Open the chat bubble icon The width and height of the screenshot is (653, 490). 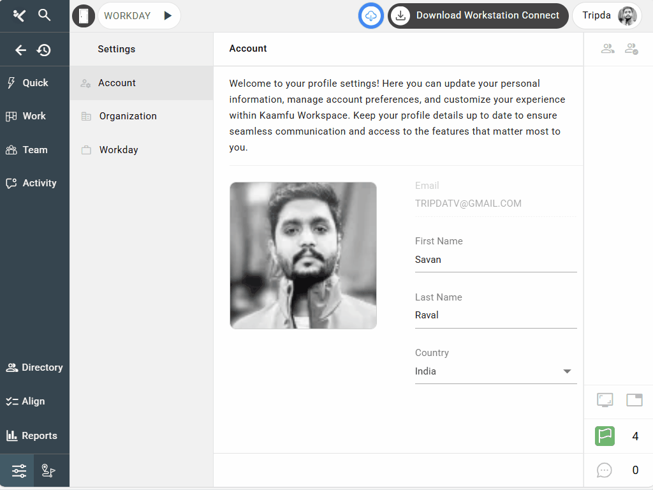(605, 470)
